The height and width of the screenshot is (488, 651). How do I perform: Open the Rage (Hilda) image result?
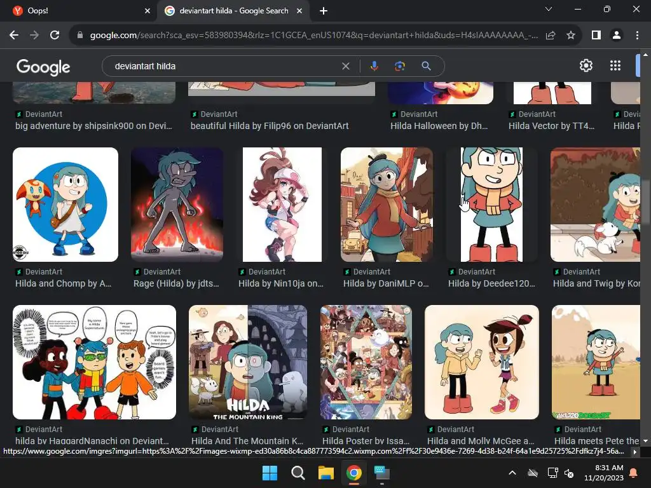point(177,205)
